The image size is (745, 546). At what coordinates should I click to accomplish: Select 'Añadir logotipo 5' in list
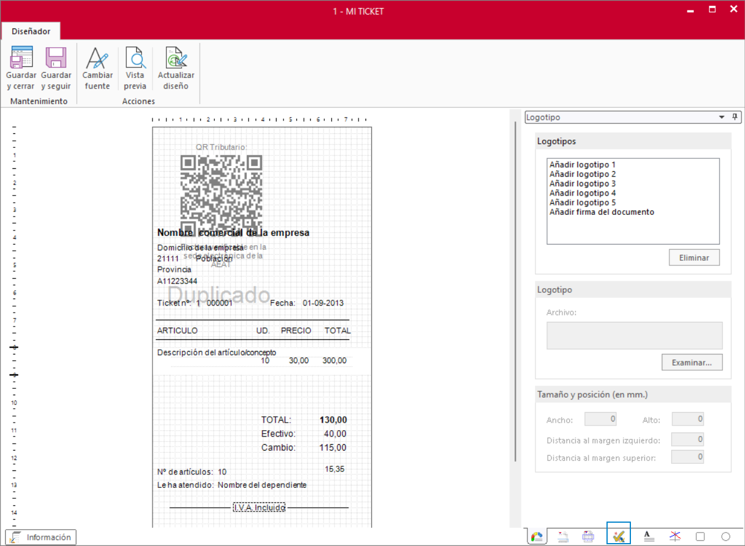(x=582, y=203)
